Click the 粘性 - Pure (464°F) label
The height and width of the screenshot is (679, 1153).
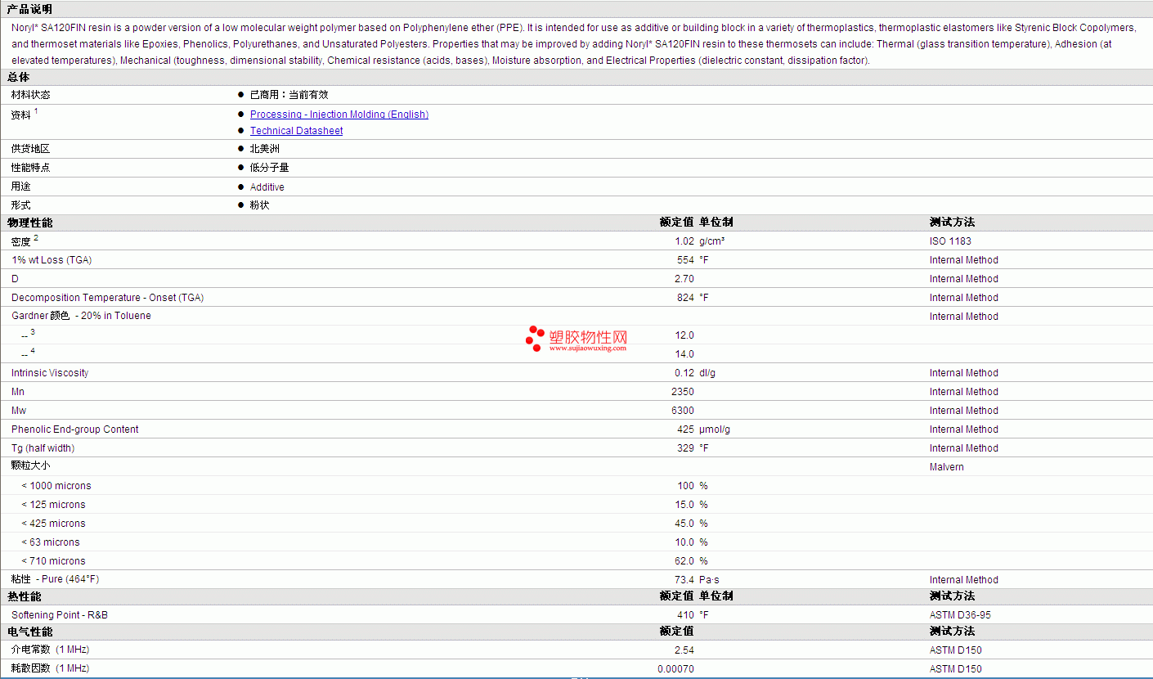tap(55, 579)
